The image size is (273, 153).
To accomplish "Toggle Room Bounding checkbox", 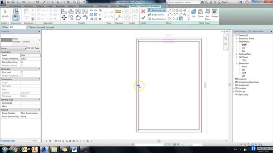I will (22, 62).
